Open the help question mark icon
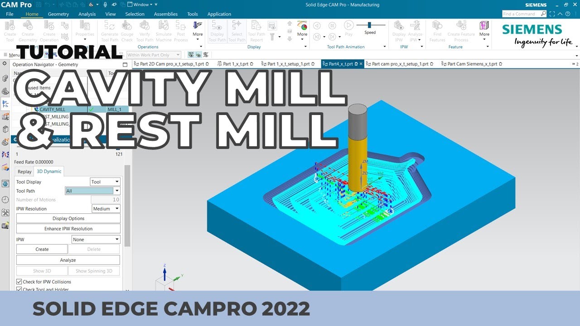The image size is (580, 326). pyautogui.click(x=568, y=14)
